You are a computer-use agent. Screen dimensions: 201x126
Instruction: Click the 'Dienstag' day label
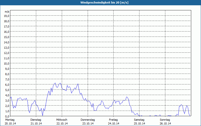(36, 120)
